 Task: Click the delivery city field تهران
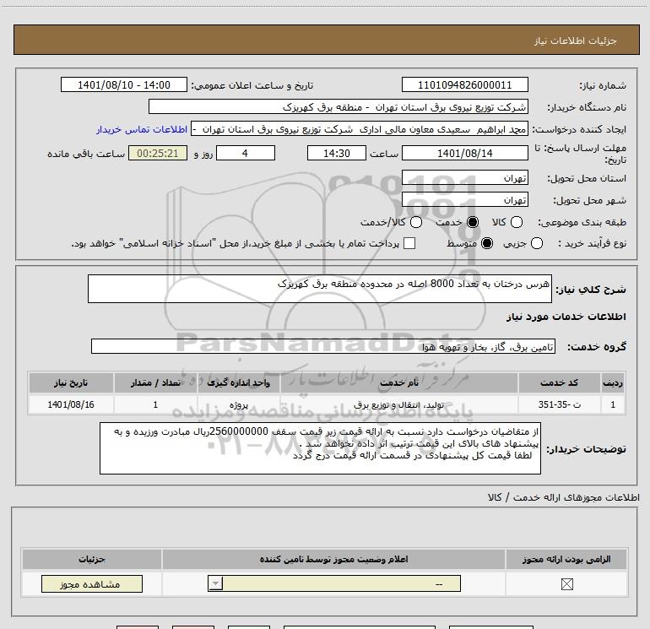coord(464,200)
